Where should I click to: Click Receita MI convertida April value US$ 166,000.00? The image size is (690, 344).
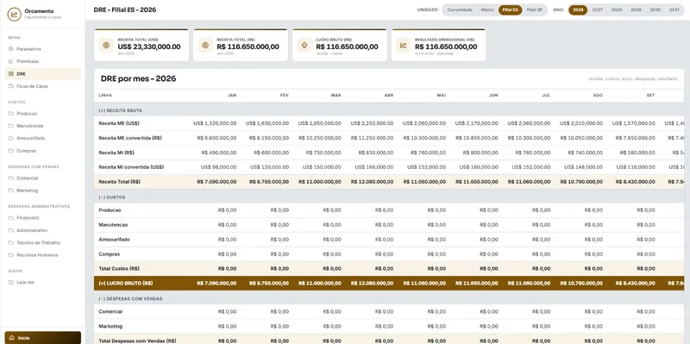pyautogui.click(x=374, y=167)
